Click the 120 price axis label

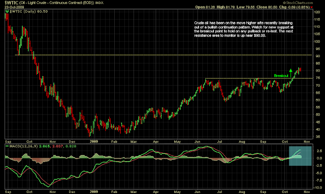click(317, 12)
